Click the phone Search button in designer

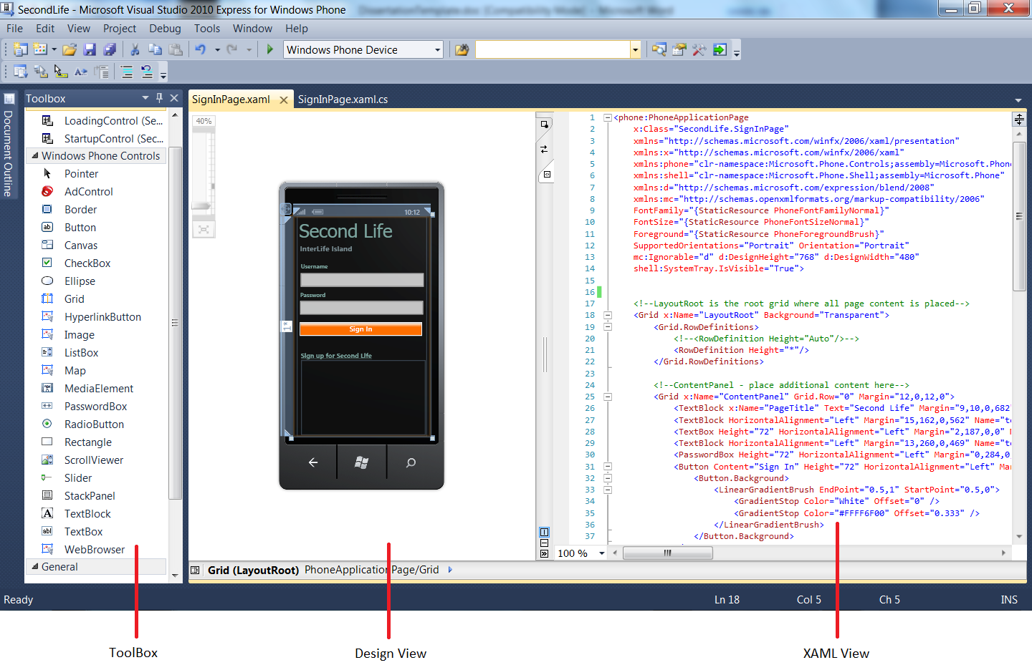pos(411,462)
